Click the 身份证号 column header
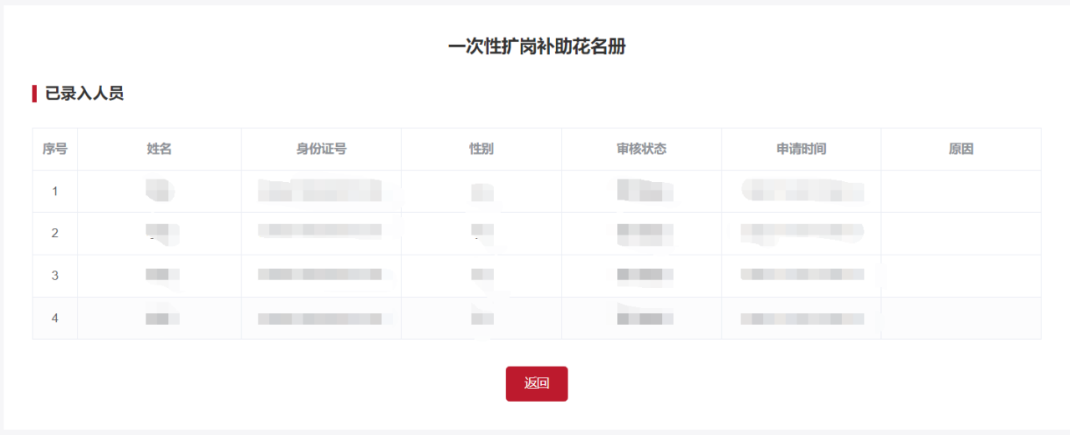 coord(321,149)
